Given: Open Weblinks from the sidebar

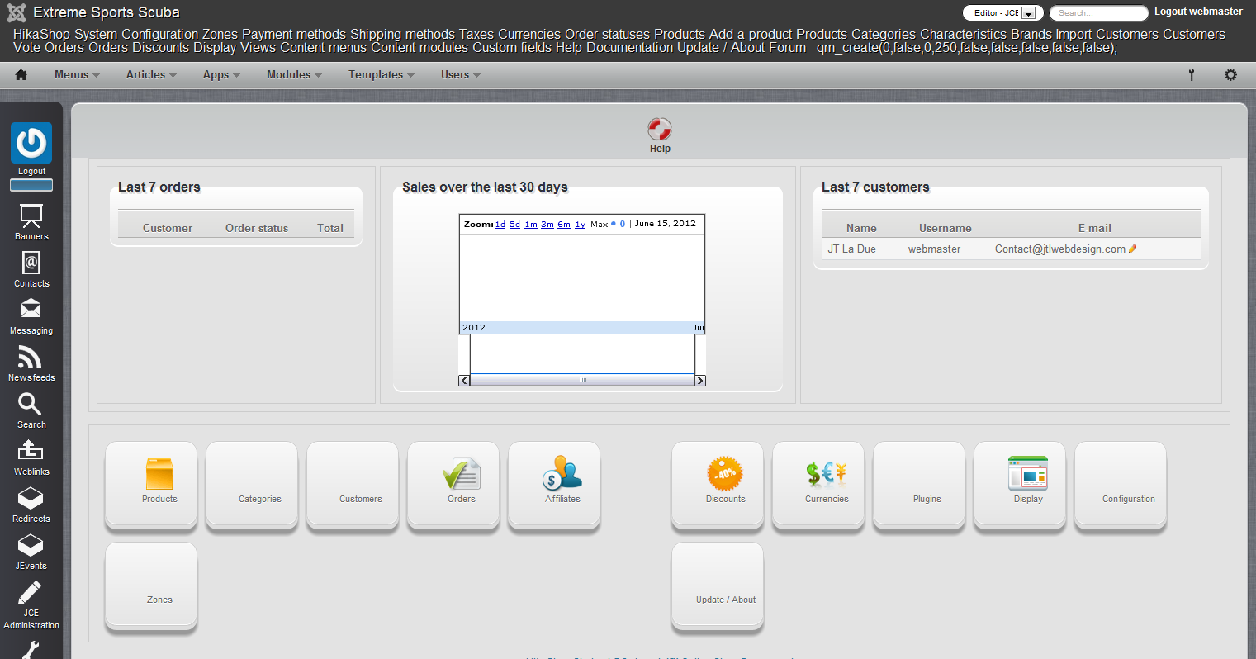Looking at the screenshot, I should pyautogui.click(x=31, y=458).
